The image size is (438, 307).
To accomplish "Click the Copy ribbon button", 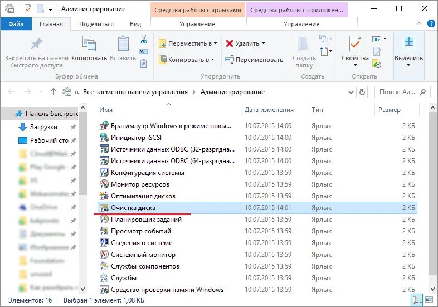I will pos(89,48).
